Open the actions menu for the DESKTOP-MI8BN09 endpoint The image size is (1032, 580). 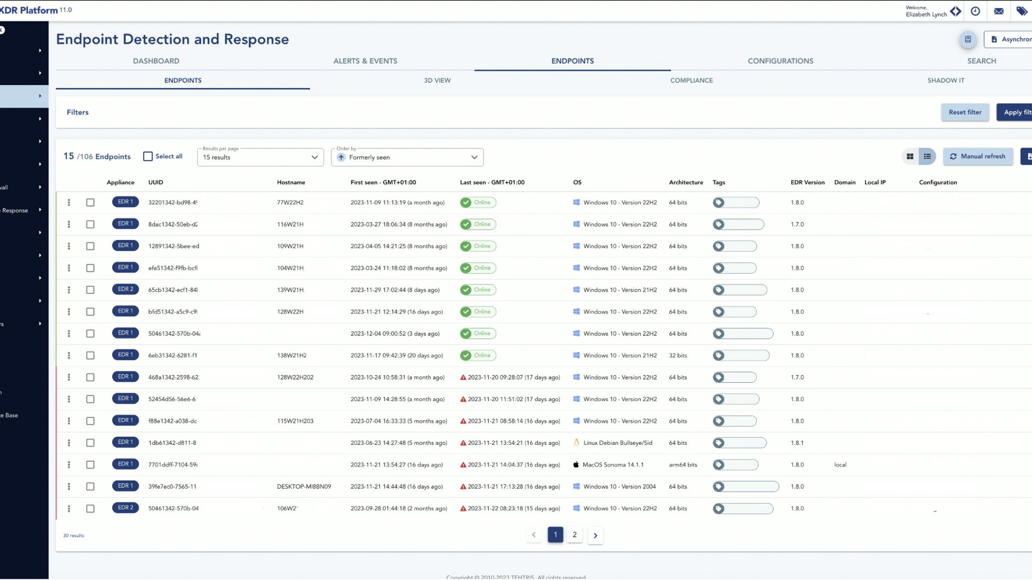point(69,486)
